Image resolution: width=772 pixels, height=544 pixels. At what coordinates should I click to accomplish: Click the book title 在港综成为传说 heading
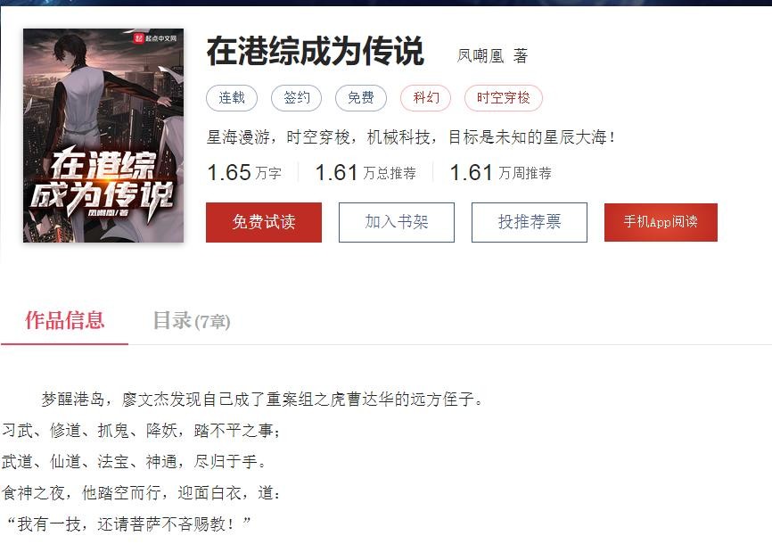315,51
